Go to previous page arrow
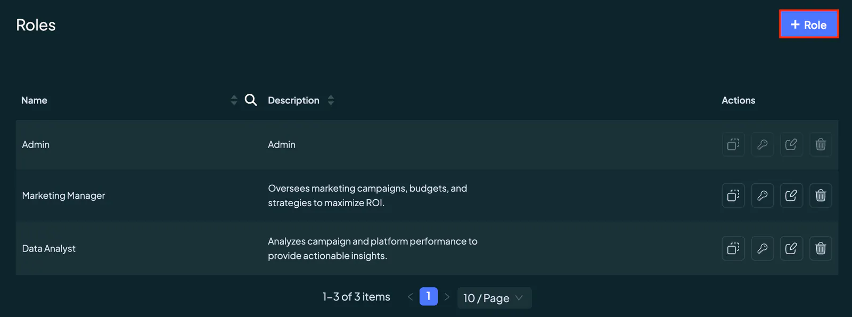852x317 pixels. 410,297
